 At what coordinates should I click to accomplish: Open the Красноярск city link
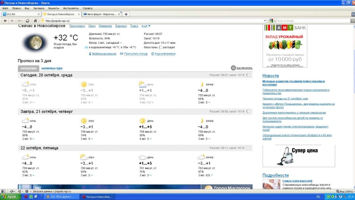coord(77,26)
